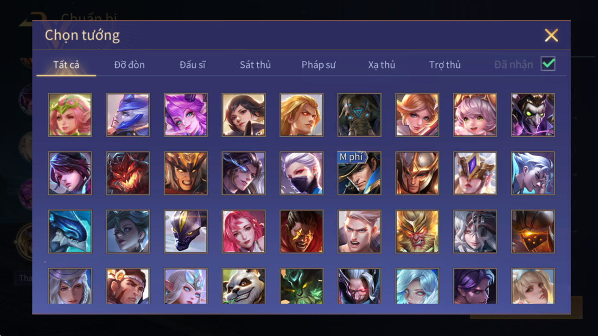Switch to the "Trợ thủ" tab

tap(445, 65)
